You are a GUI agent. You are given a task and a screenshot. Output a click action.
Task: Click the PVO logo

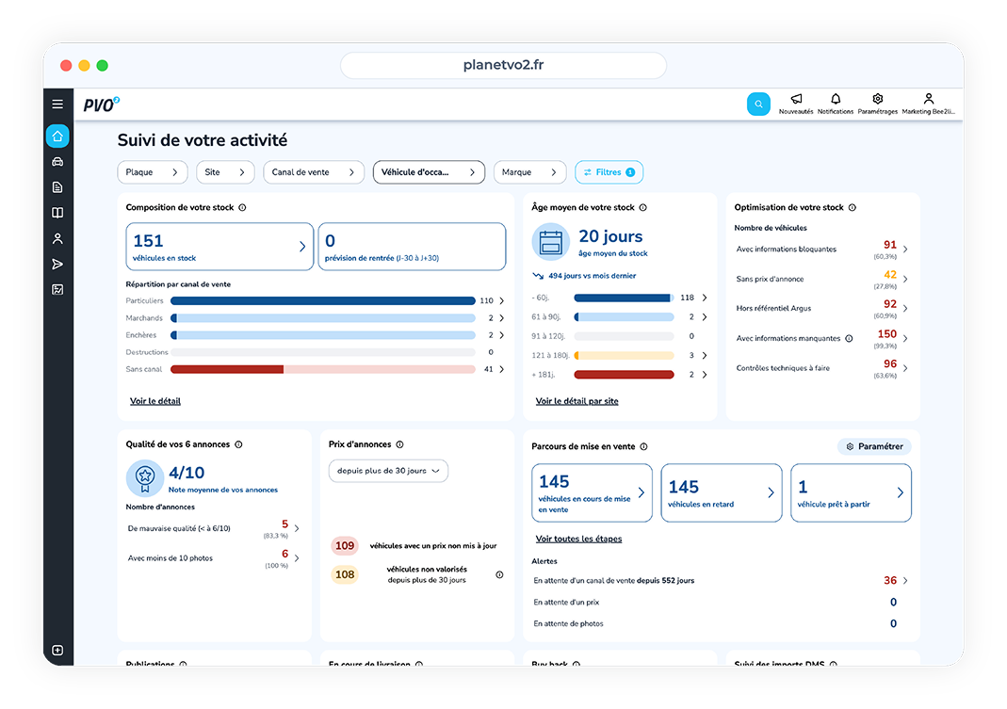pos(102,104)
